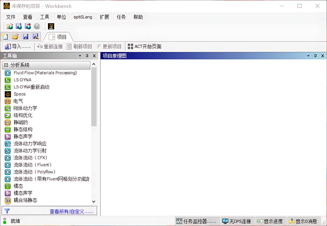This screenshot has width=327, height=226.
Task: Click the 刷新项目 button
Action: coord(79,46)
